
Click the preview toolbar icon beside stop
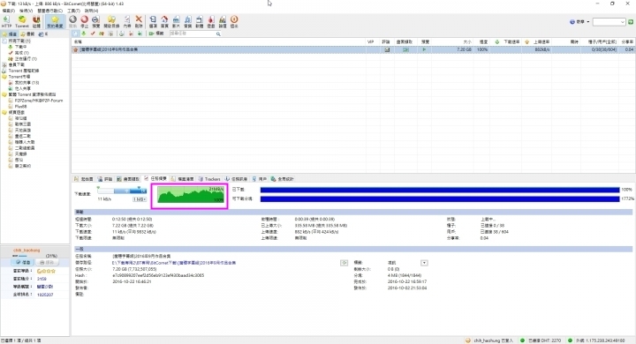click(95, 21)
